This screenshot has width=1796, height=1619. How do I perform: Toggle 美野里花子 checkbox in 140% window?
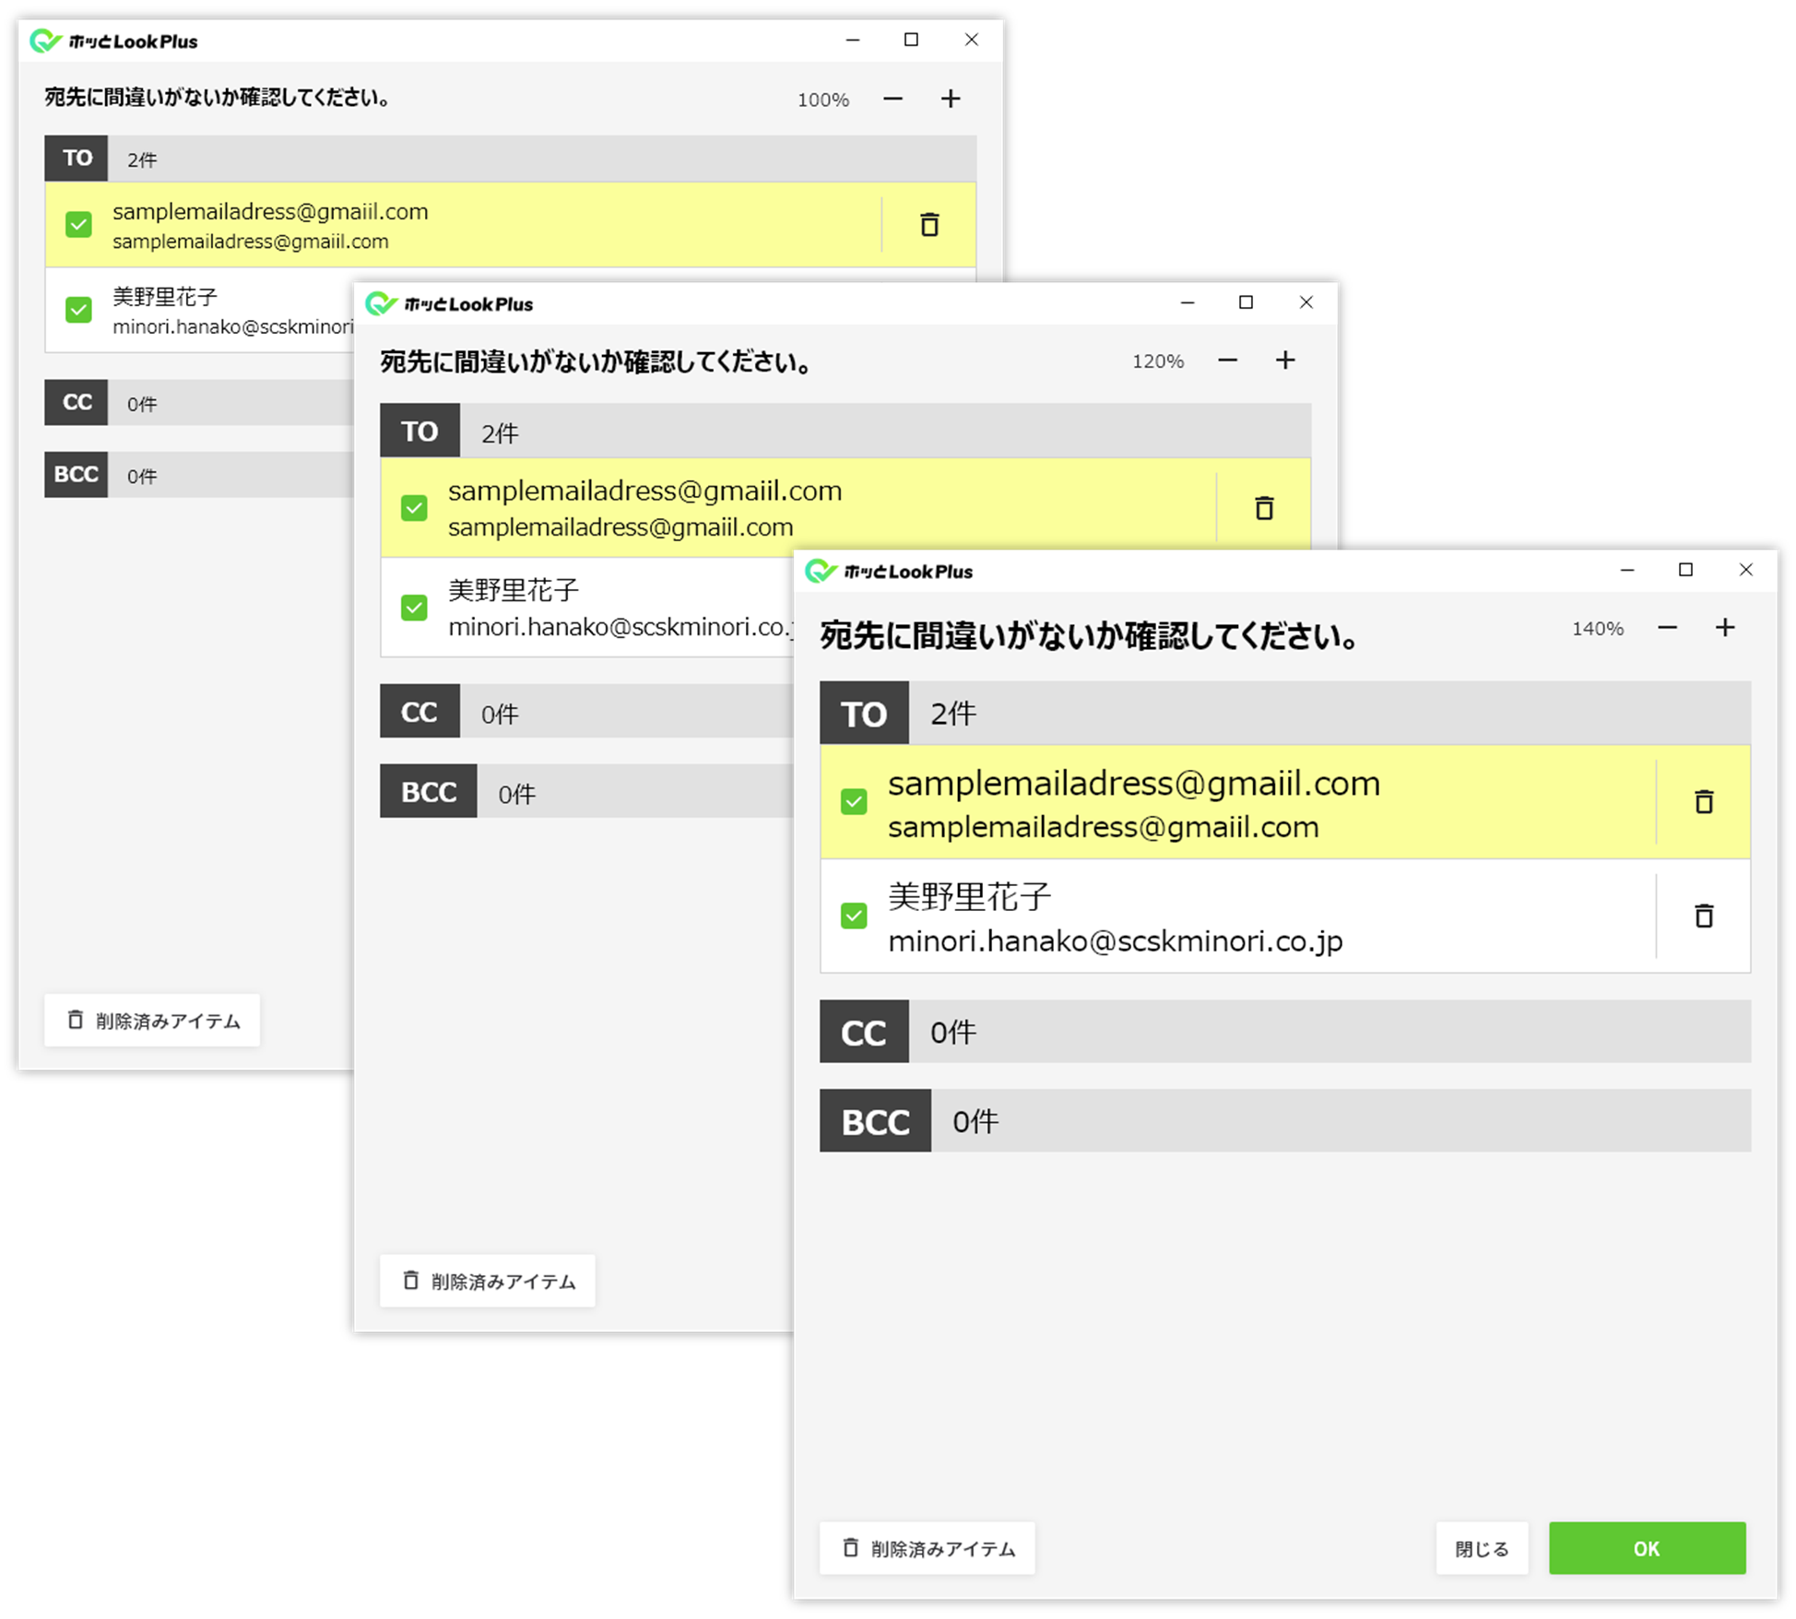pyautogui.click(x=854, y=916)
